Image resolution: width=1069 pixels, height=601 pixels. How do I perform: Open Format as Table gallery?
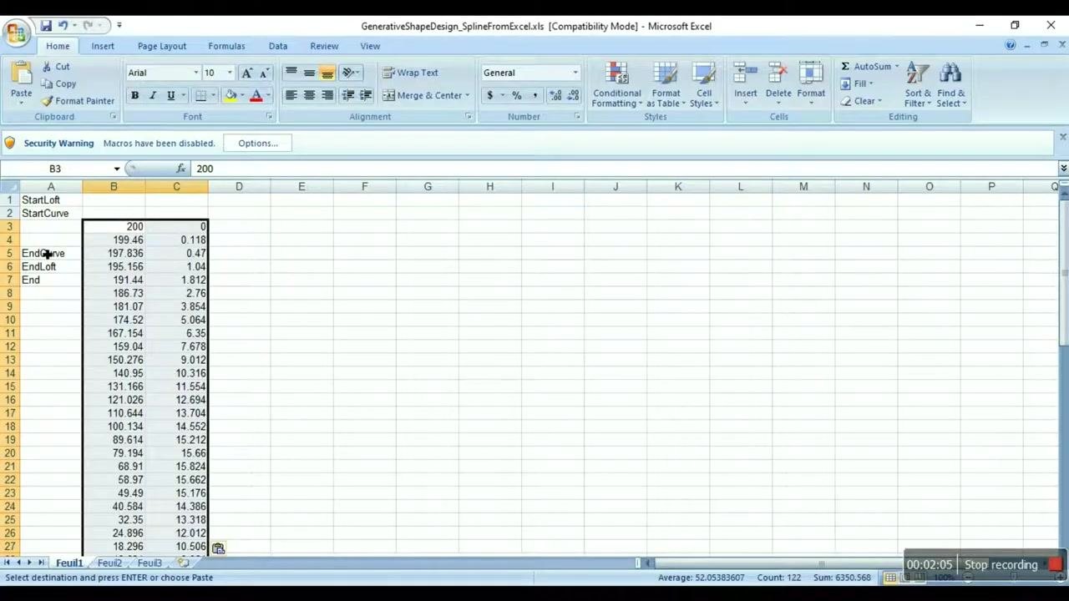click(x=666, y=85)
